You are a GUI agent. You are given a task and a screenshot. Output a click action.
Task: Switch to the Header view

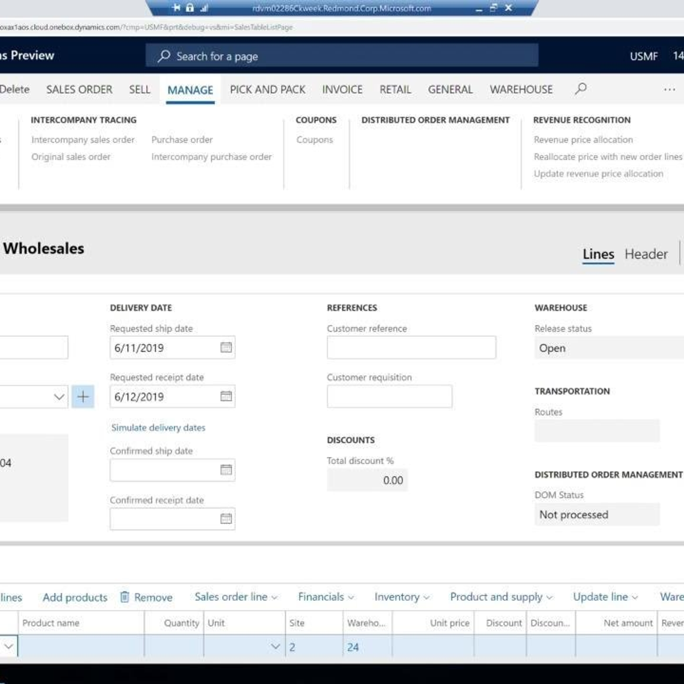coord(646,254)
